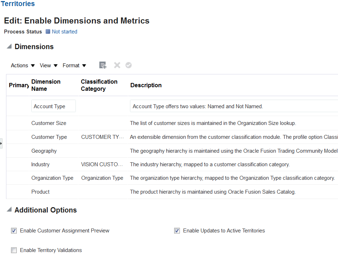The width and height of the screenshot is (338, 257).
Task: Open the Format menu
Action: tap(74, 65)
